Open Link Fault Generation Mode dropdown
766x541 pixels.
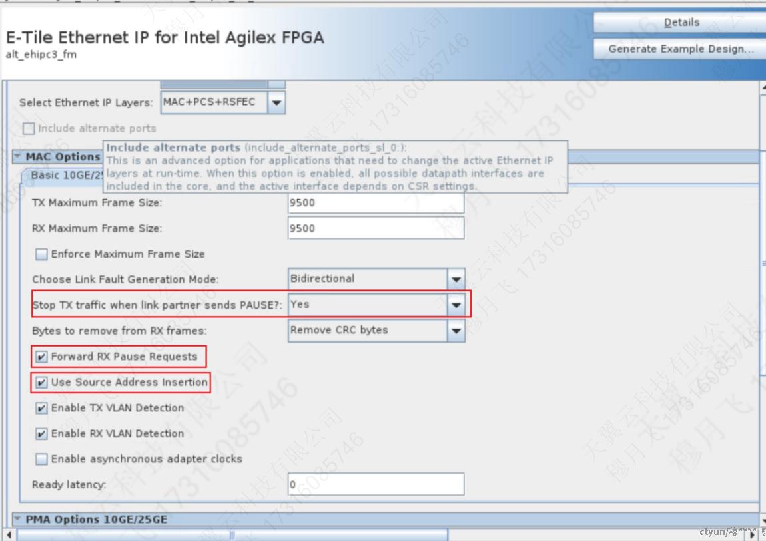pyautogui.click(x=456, y=279)
